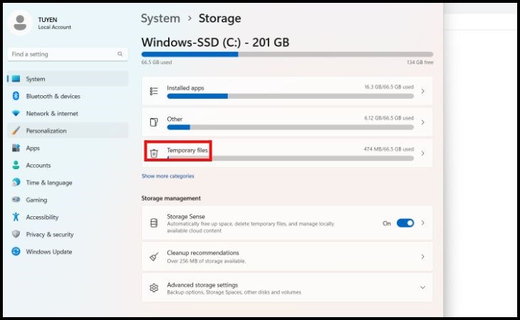Click the Find a setting search box
Image resolution: width=520 pixels, height=320 pixels.
tap(63, 54)
